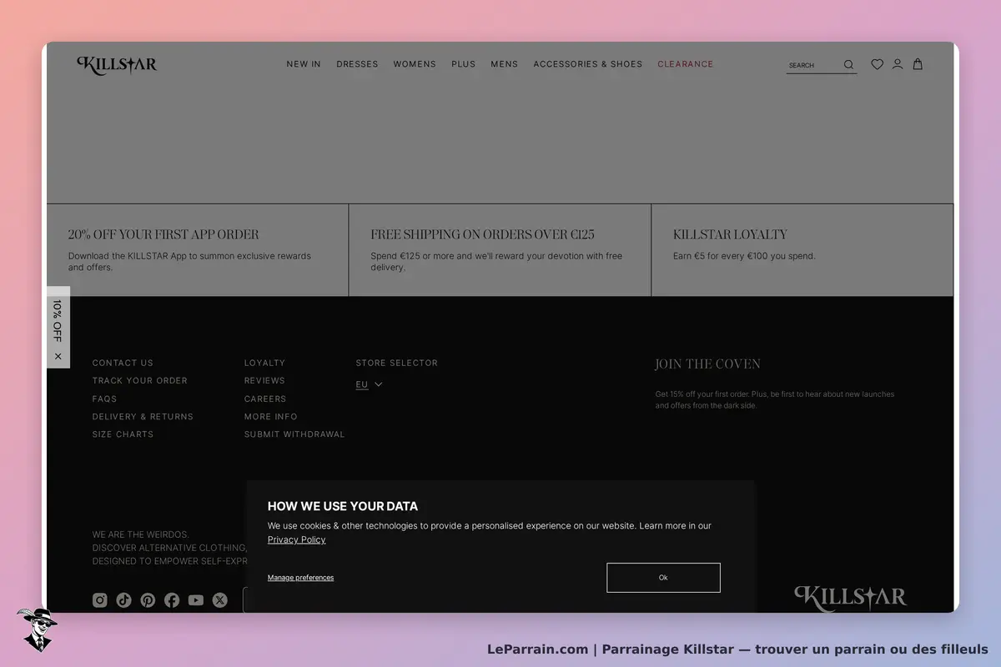Open the Careers footer link
The height and width of the screenshot is (667, 1001).
pos(265,399)
